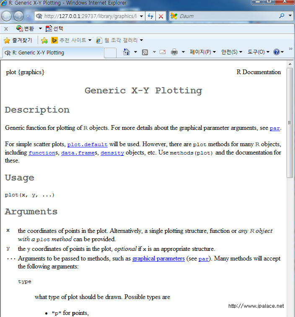Click the browser Forward button
The height and width of the screenshot is (317, 295).
tap(18, 16)
